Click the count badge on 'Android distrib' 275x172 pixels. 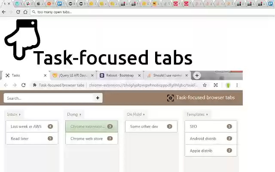coord(229,138)
